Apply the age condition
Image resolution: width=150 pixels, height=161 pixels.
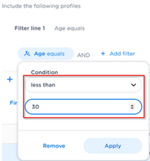point(113,146)
